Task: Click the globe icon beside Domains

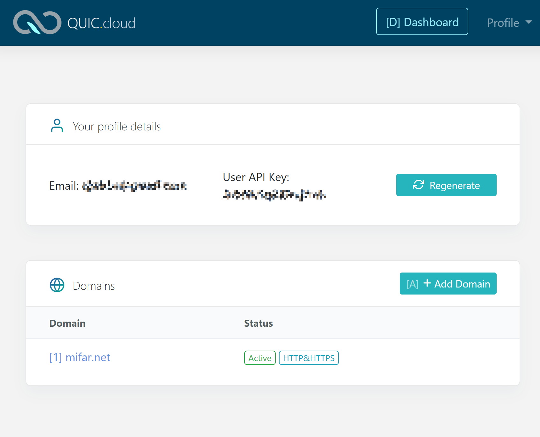Action: pyautogui.click(x=57, y=285)
